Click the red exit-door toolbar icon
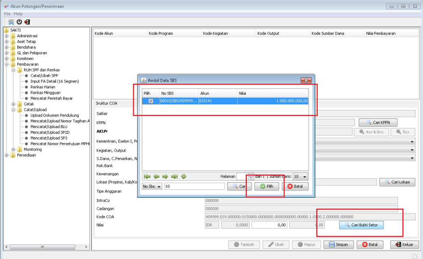The height and width of the screenshot is (259, 423). 27,22
